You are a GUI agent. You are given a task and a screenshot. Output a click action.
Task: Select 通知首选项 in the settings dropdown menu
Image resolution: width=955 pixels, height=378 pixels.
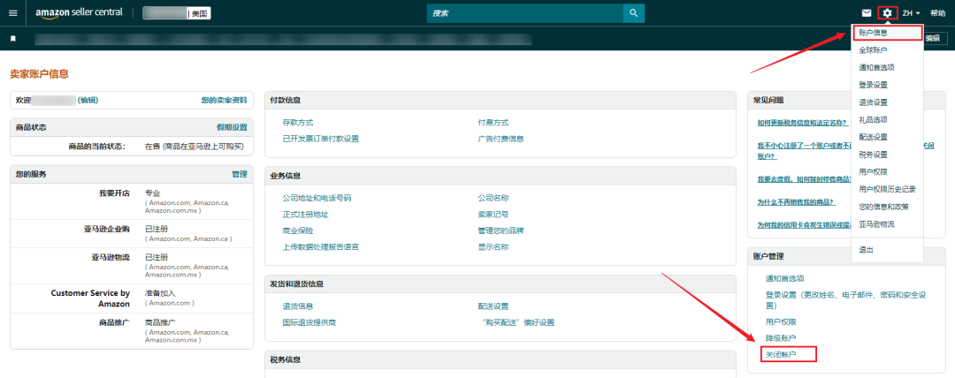875,67
